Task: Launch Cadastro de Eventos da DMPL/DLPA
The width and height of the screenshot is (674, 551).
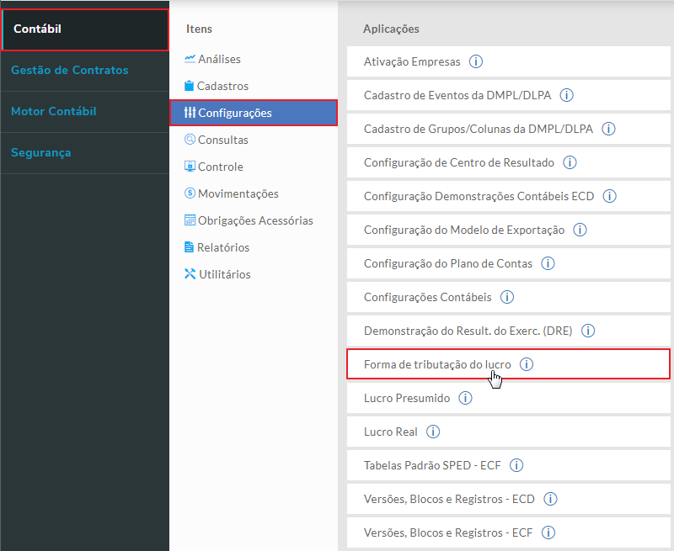Action: 457,95
